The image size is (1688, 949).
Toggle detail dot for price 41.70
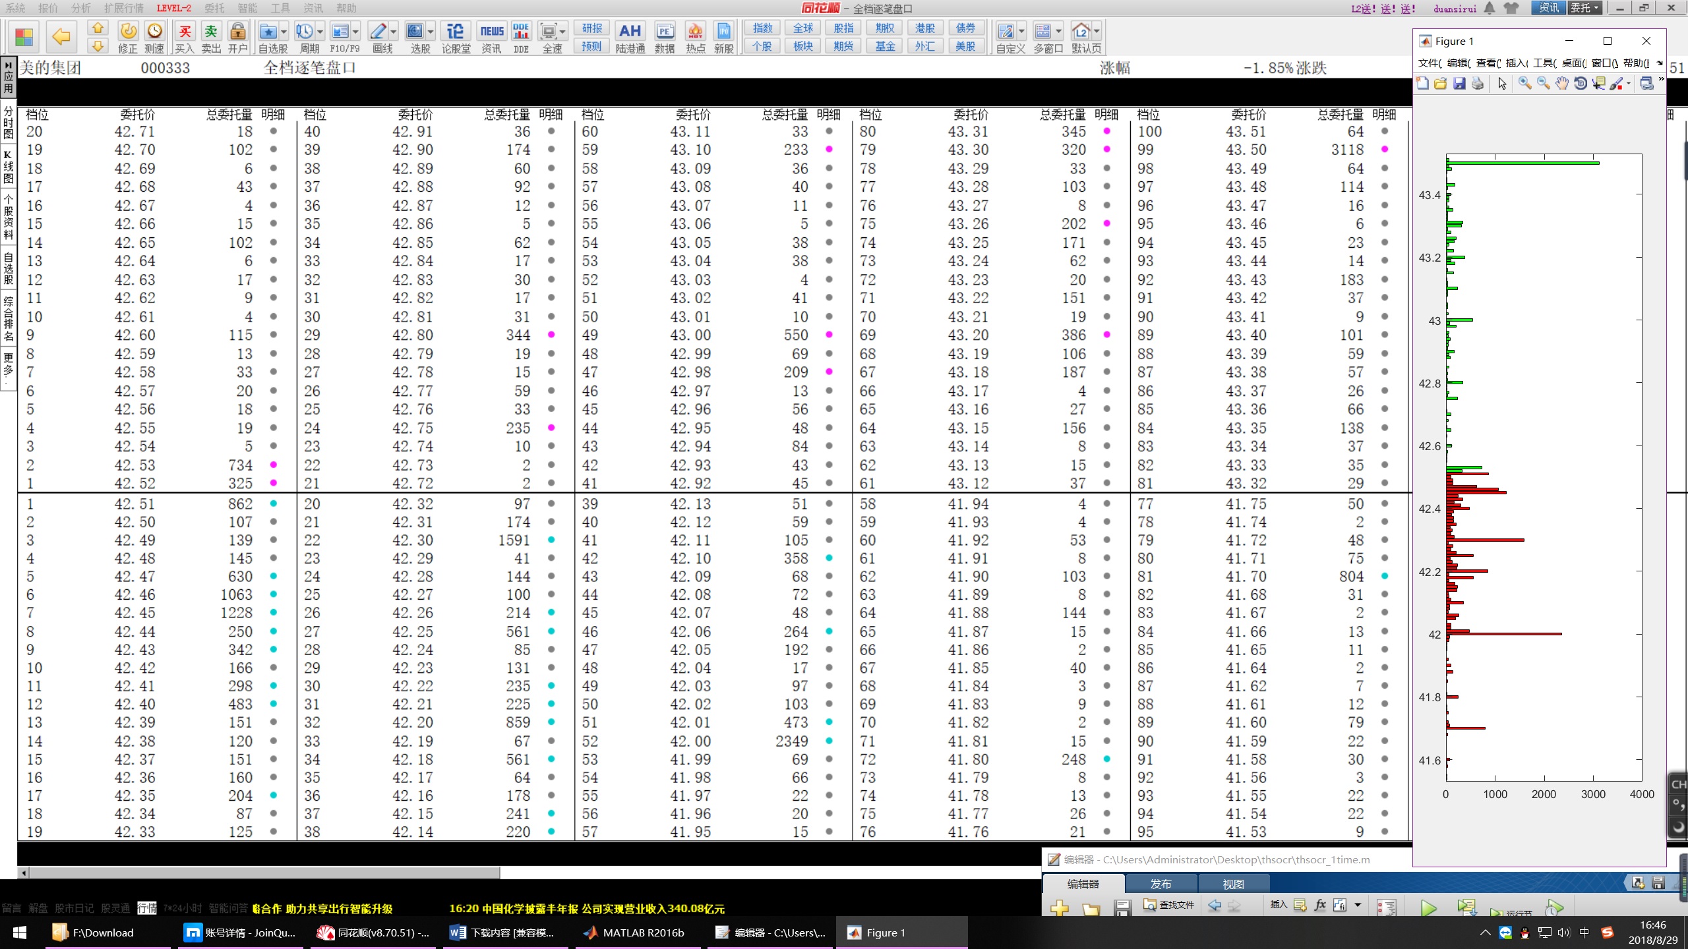[x=1385, y=576]
